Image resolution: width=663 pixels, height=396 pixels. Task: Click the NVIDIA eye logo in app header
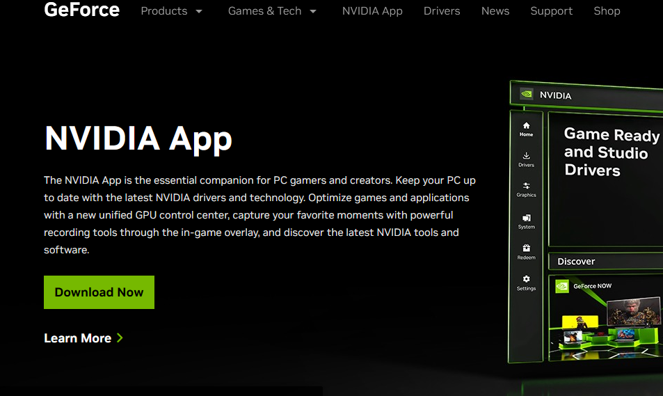[527, 95]
